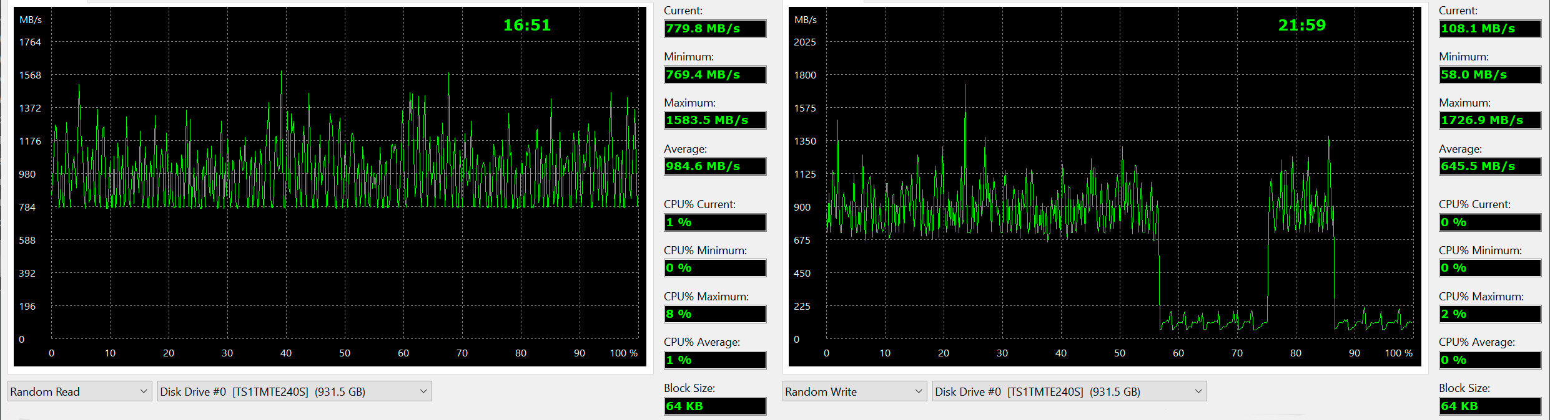Open the Random Read test type dropdown
The image size is (1550, 420).
[80, 391]
